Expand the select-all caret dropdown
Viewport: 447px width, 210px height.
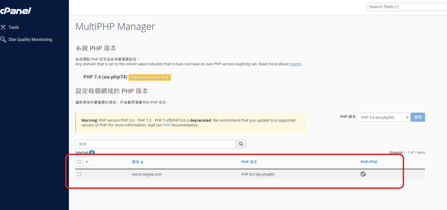pos(87,162)
